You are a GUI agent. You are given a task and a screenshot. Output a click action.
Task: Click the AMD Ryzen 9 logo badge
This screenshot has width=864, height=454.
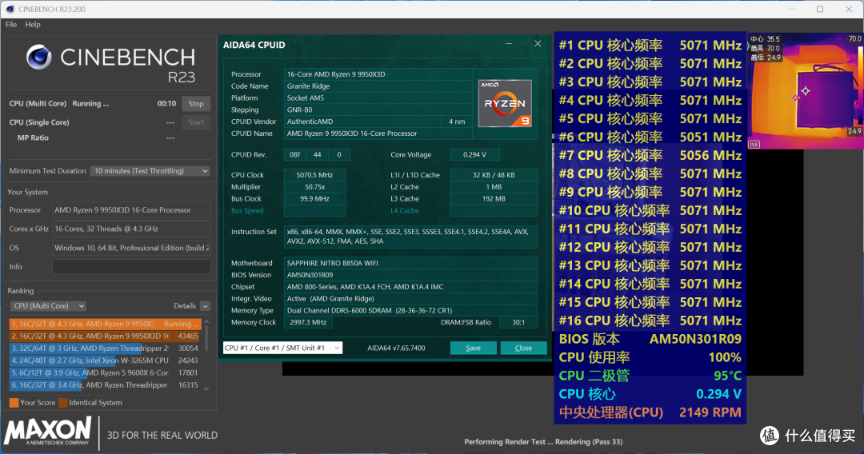click(x=505, y=103)
